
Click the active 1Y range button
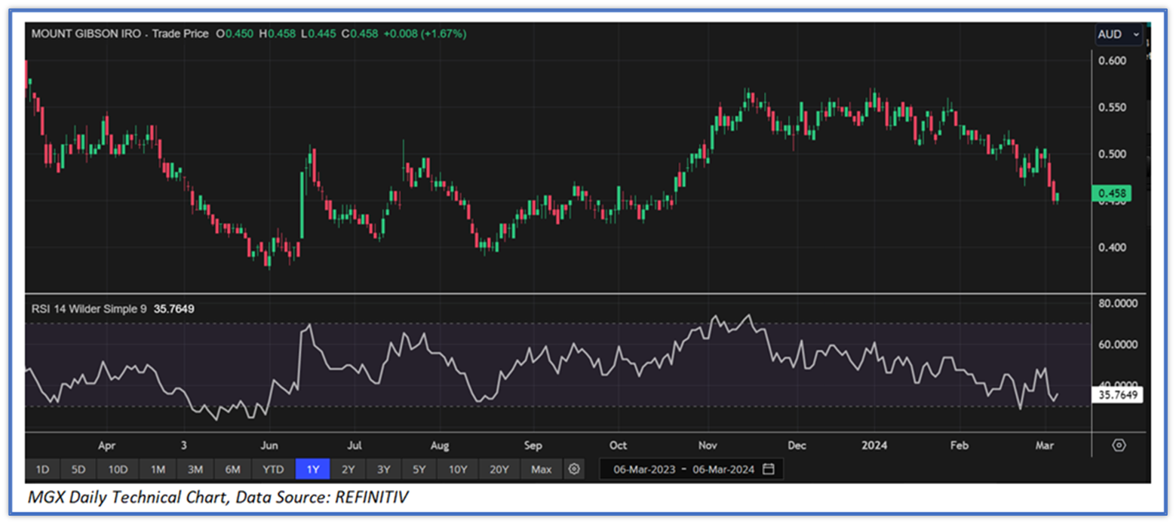[x=312, y=470]
